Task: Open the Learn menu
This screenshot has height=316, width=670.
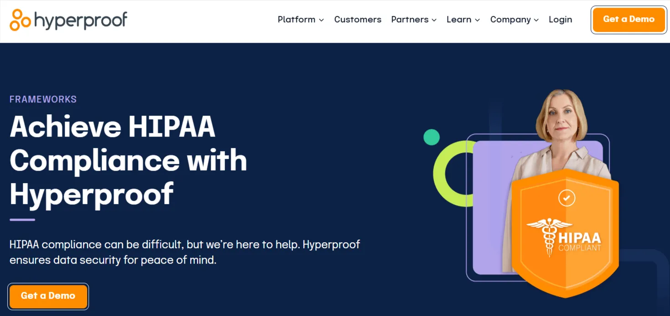Action: (x=463, y=20)
